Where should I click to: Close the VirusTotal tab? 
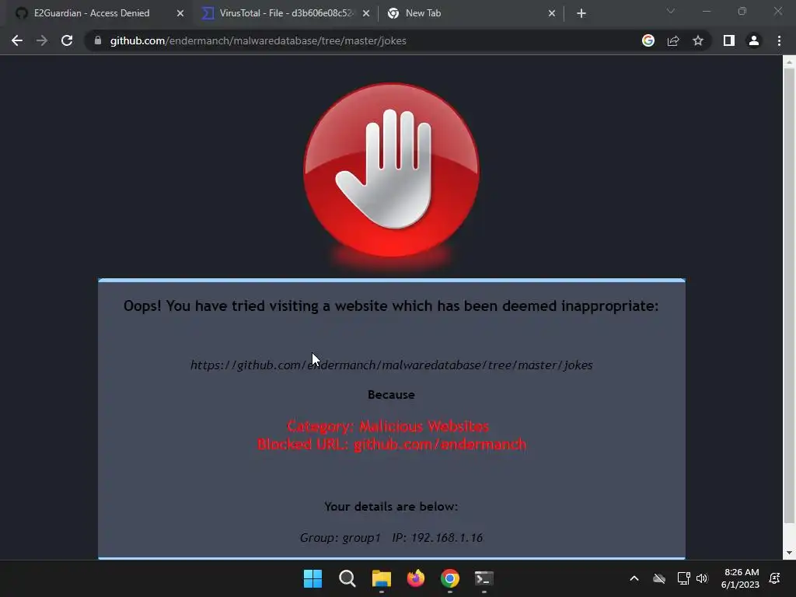(366, 13)
